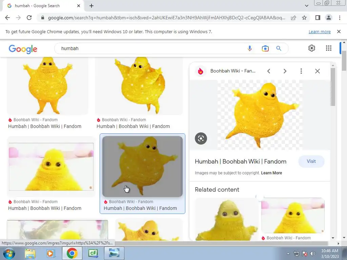This screenshot has height=260, width=347.
Task: Click the humbah search field
Action: pyautogui.click(x=150, y=48)
